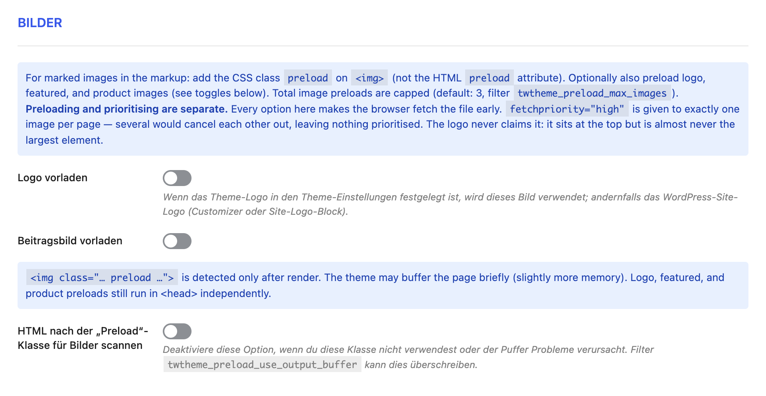This screenshot has height=396, width=766.
Task: Click the fetchpriority="high" code snippet
Action: point(567,109)
